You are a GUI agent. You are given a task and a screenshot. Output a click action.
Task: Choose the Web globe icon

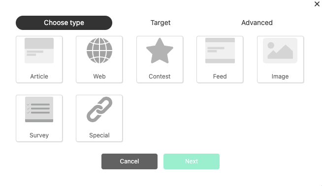(99, 51)
